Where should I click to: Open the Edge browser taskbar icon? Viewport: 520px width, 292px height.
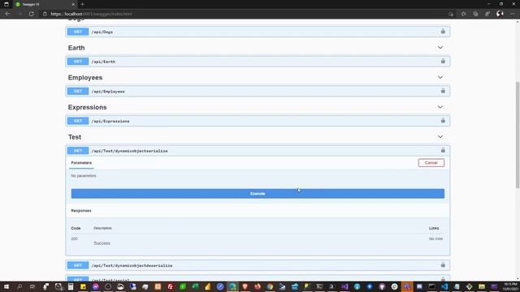point(232,286)
